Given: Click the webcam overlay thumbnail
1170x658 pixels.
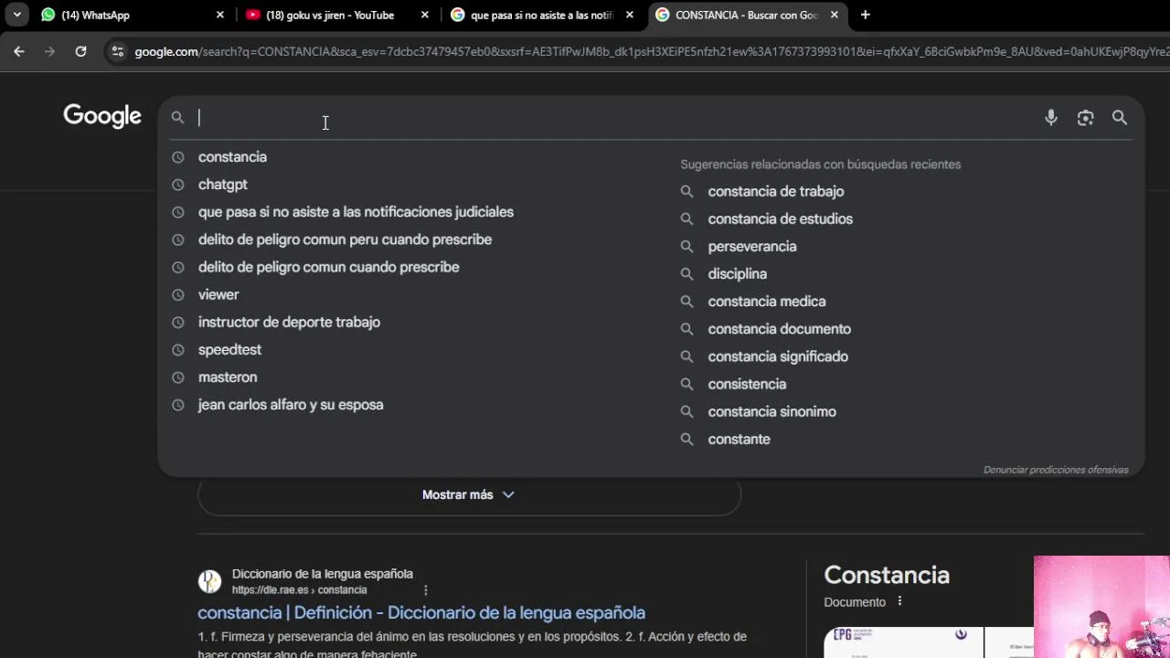Looking at the screenshot, I should click(1101, 607).
